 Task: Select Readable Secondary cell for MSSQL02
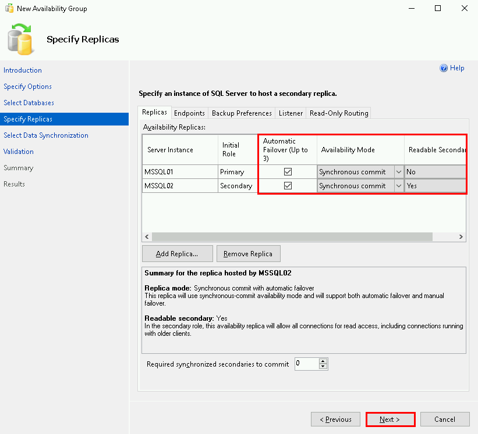[435, 186]
